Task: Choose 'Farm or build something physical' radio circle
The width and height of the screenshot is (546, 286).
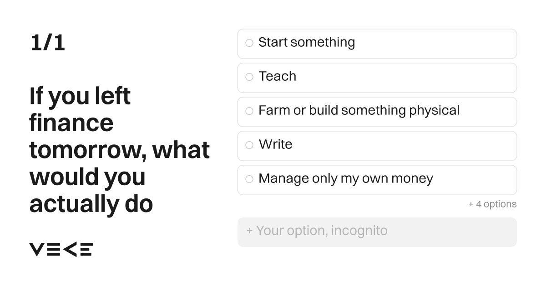Action: tap(249, 111)
